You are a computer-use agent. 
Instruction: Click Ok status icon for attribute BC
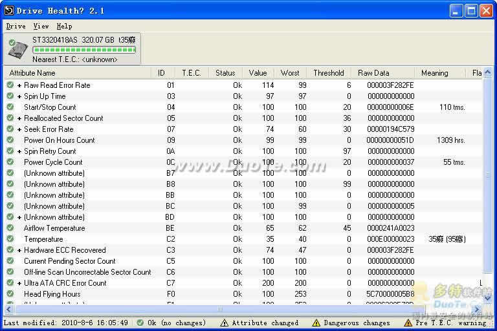tap(10, 206)
